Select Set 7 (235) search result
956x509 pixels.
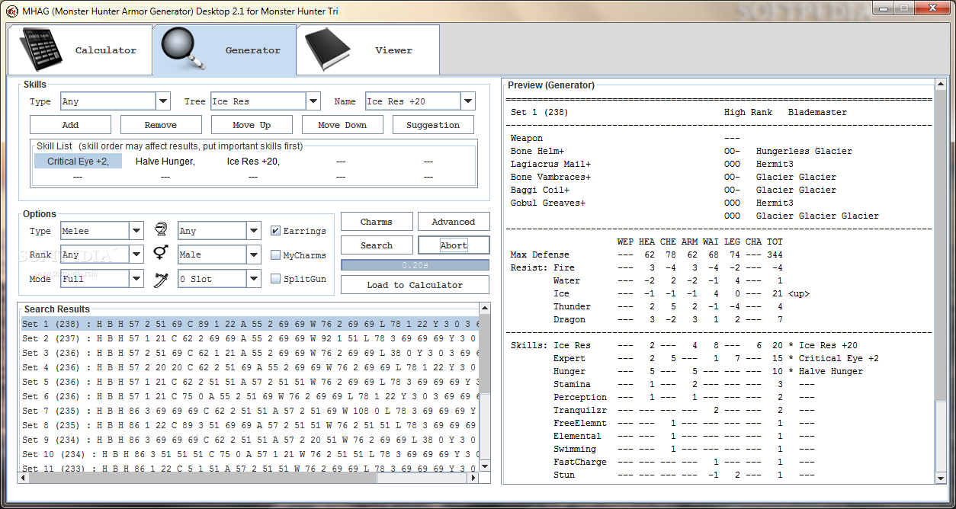point(249,411)
